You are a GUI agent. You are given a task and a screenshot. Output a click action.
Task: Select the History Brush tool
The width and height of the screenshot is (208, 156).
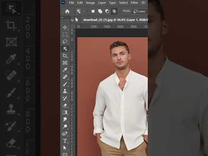pos(65,98)
